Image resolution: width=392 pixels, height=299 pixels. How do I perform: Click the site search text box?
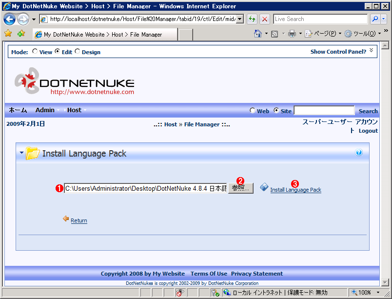tap(324, 110)
